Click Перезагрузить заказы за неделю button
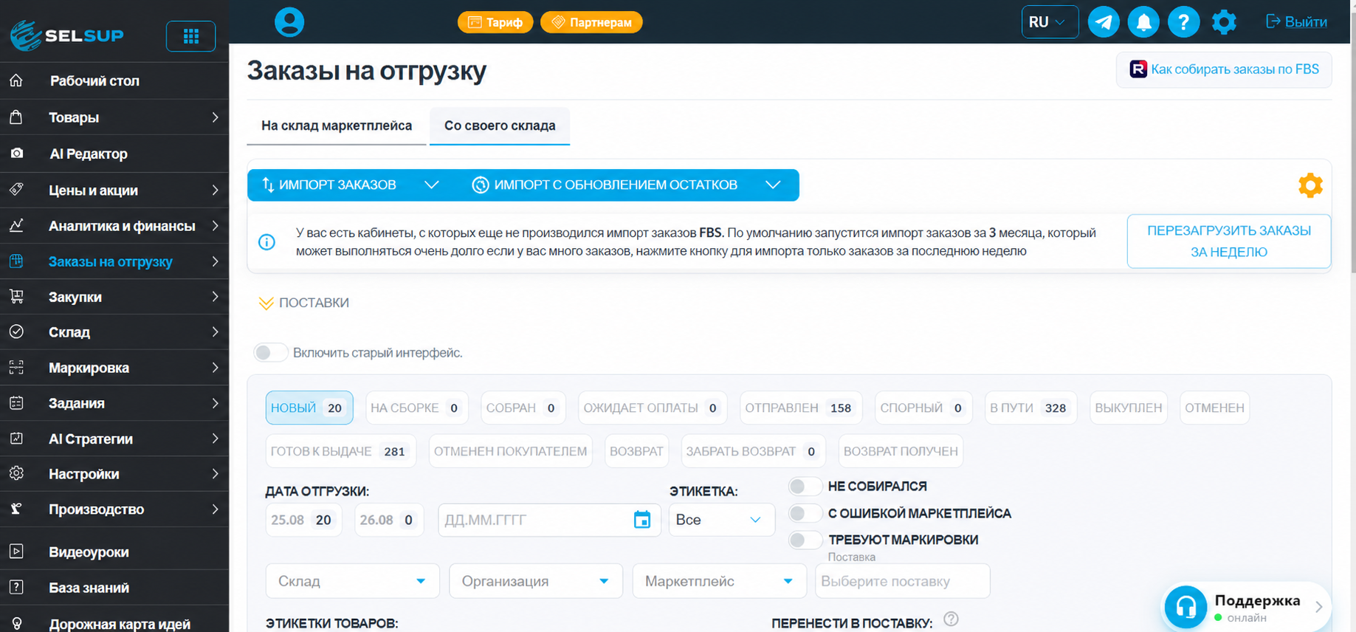 pyautogui.click(x=1229, y=241)
